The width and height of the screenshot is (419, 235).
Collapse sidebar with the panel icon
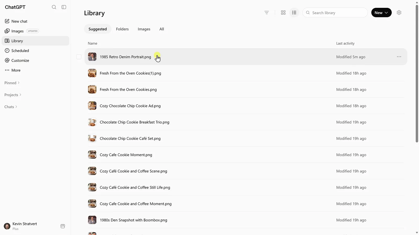point(64,7)
